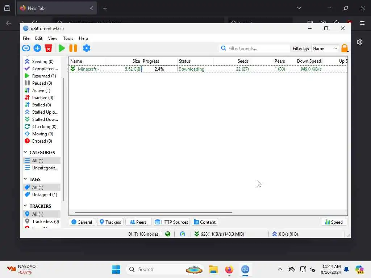Select the Stalled Uploading filter

click(41, 112)
